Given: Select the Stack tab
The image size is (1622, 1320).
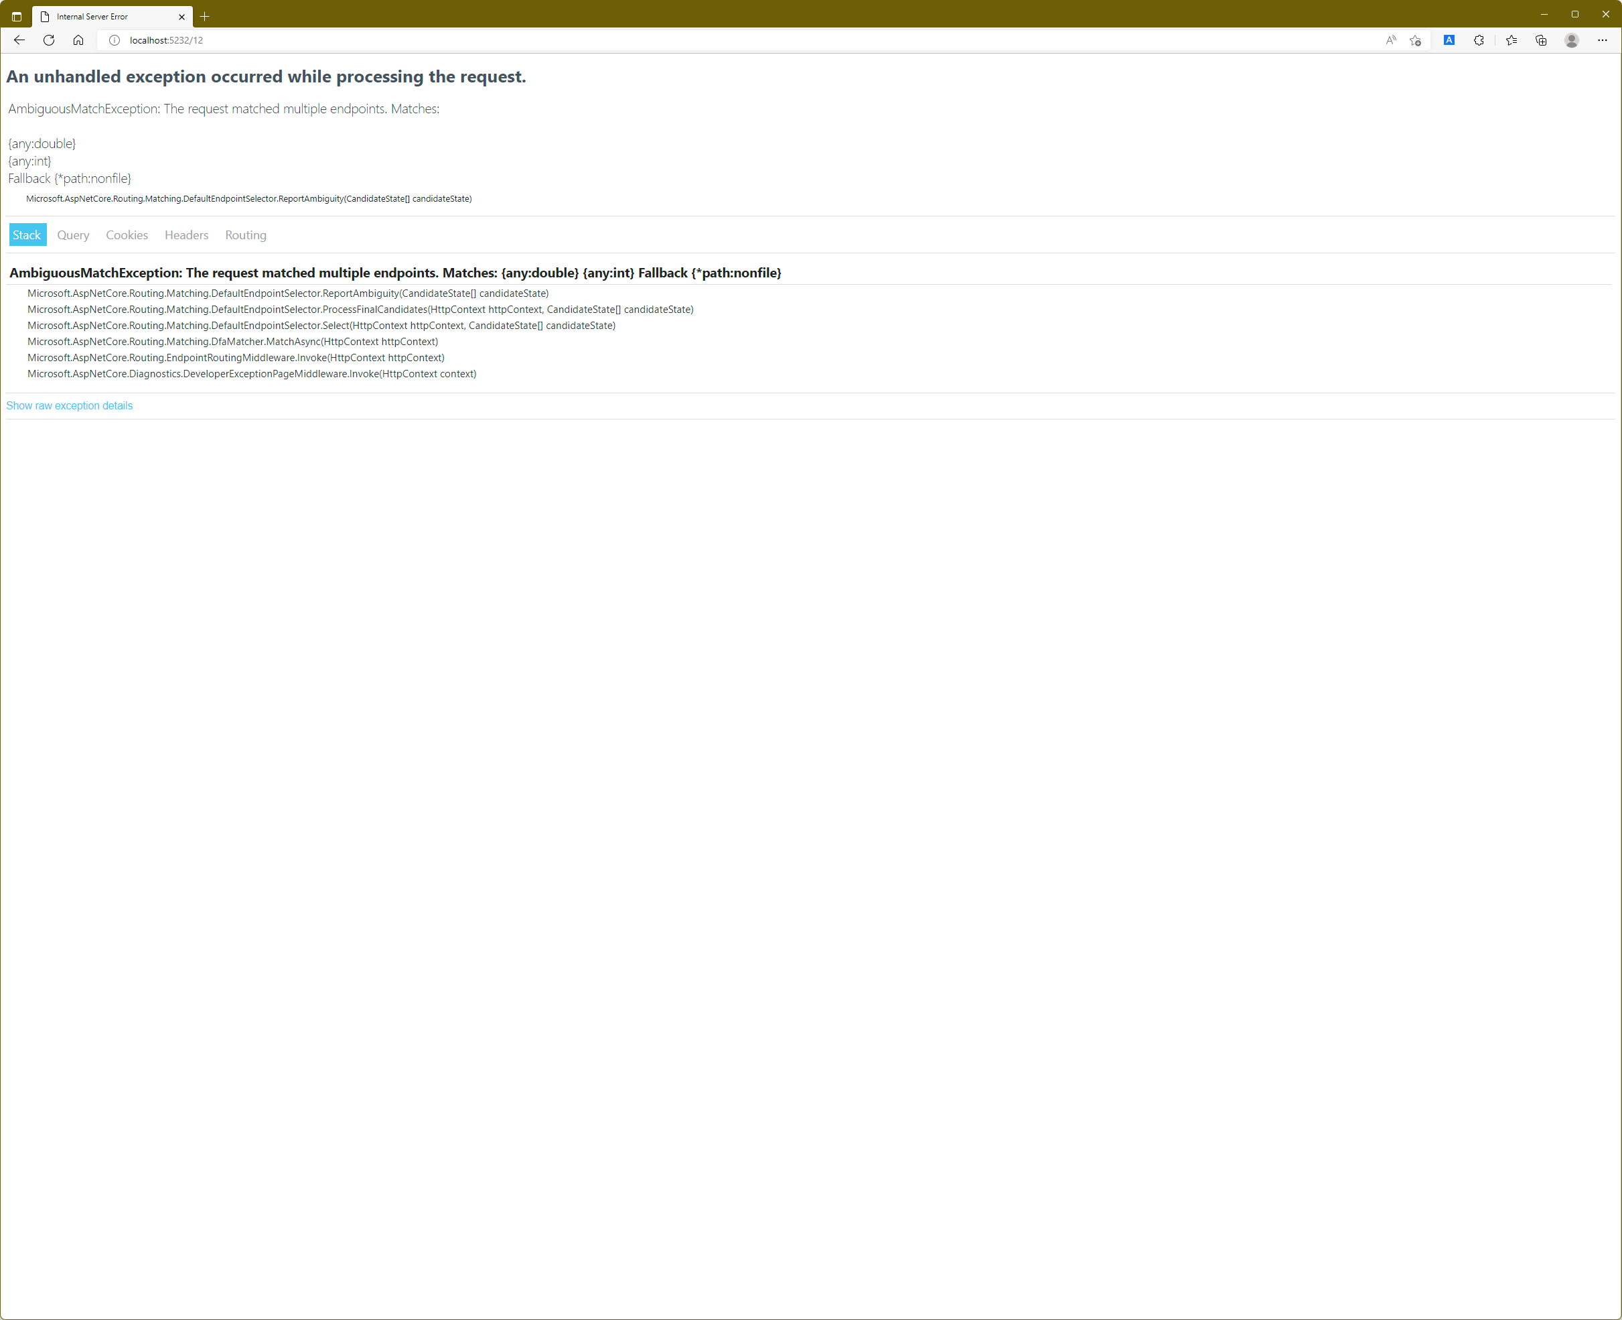Looking at the screenshot, I should (x=27, y=235).
